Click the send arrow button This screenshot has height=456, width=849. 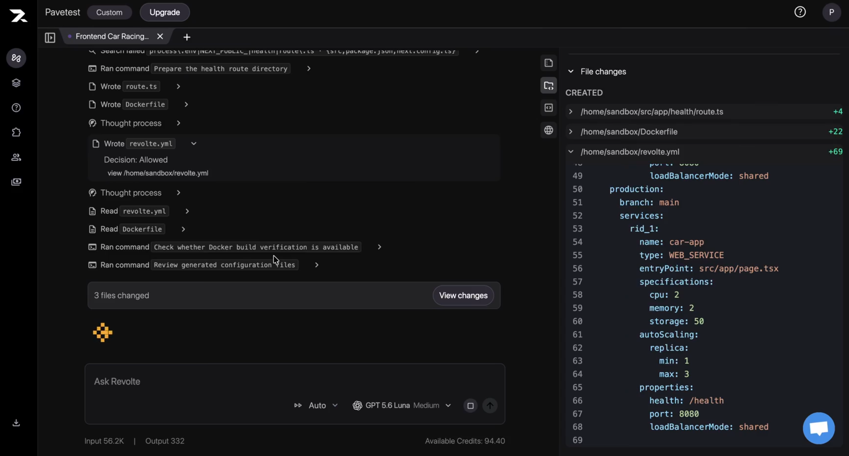[x=490, y=406]
